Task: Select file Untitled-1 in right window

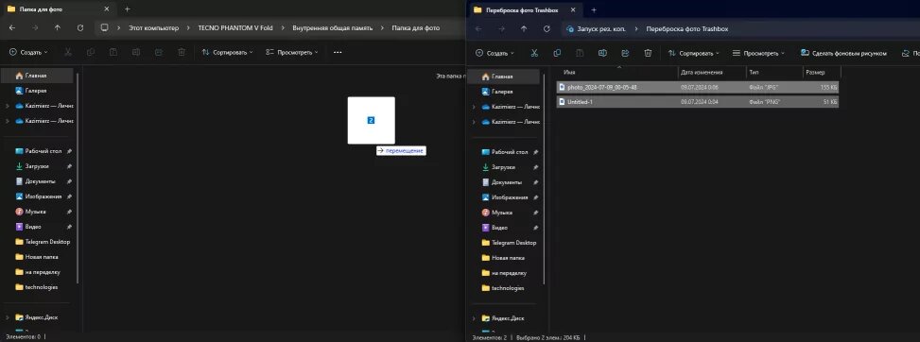Action: [697, 101]
